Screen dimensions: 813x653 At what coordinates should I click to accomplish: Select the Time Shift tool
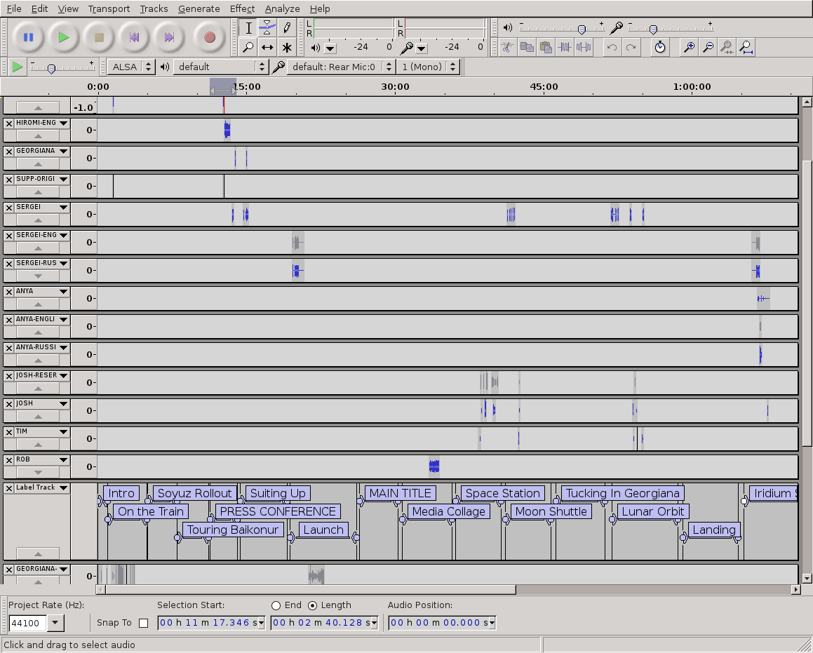(267, 47)
